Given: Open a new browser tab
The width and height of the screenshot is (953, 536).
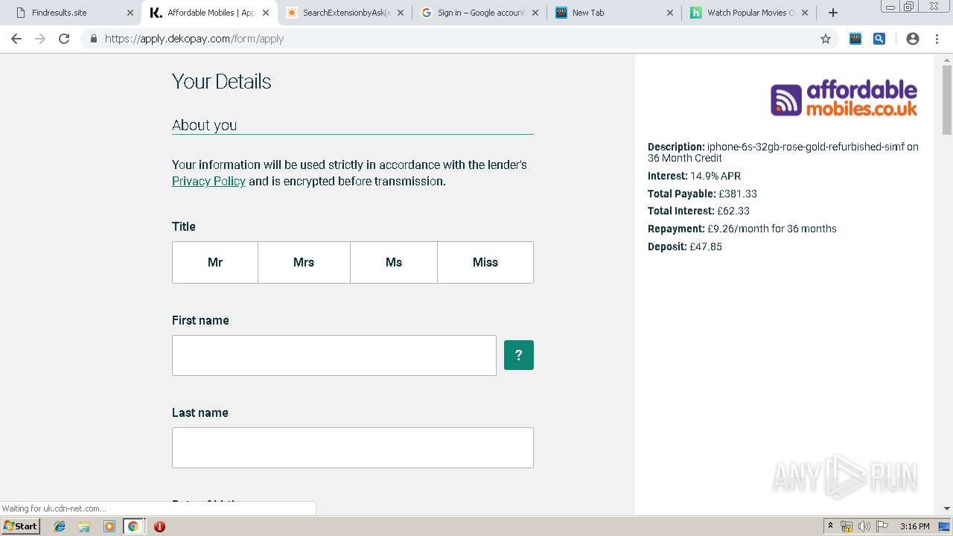Looking at the screenshot, I should [x=833, y=13].
